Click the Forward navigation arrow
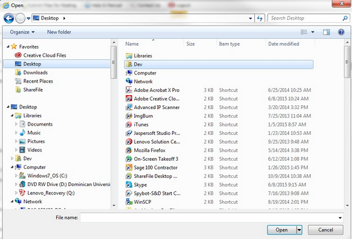The width and height of the screenshot is (352, 239). pyautogui.click(x=20, y=18)
